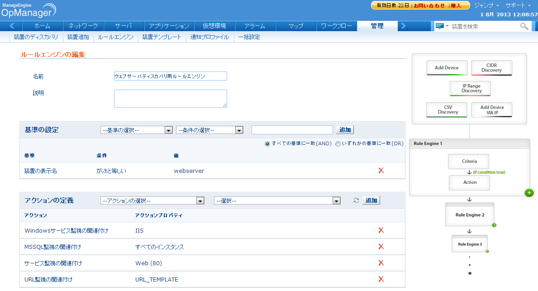Select the AND match-all criteria radio
Screen dimensions: 538x291
click(x=267, y=143)
